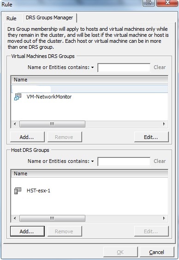Image resolution: width=179 pixels, height=260 pixels.
Task: Remove the selected Virtual Machines DRS group
Action: click(x=65, y=137)
